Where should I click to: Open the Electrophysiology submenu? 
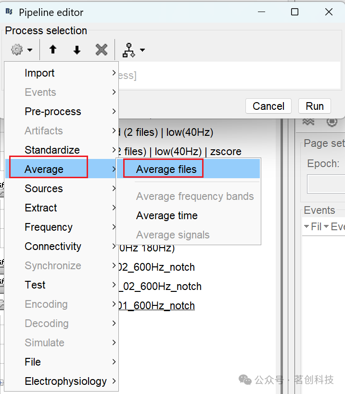[x=62, y=381]
